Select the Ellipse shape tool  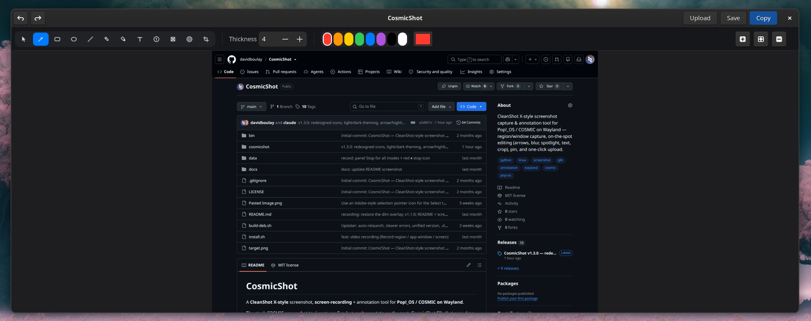pos(74,39)
